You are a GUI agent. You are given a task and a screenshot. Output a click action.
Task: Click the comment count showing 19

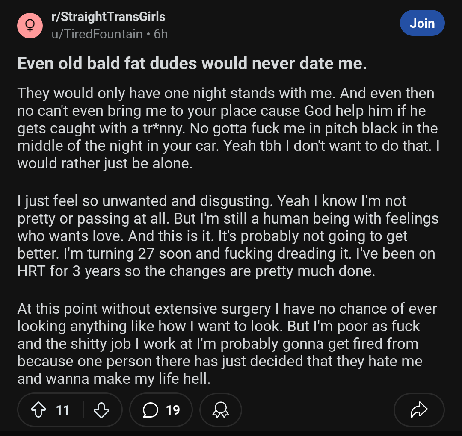pos(173,410)
